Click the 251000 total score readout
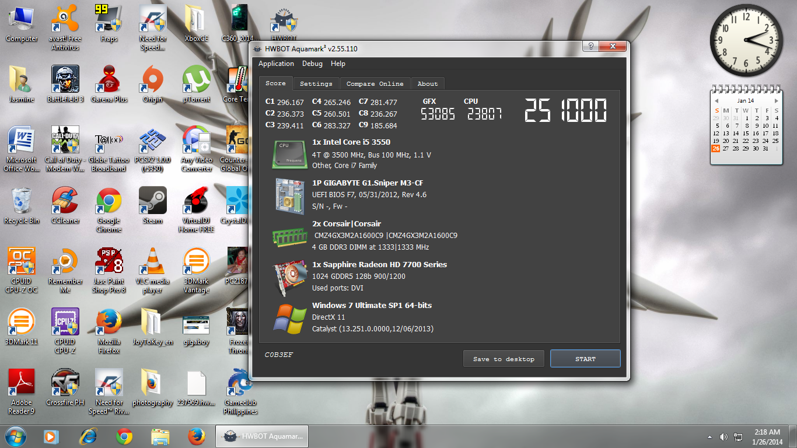 [565, 110]
